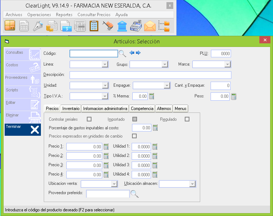Viewport: 273px width, 216px height.
Task: Toggle the Importado checkbox
Action: pyautogui.click(x=135, y=119)
